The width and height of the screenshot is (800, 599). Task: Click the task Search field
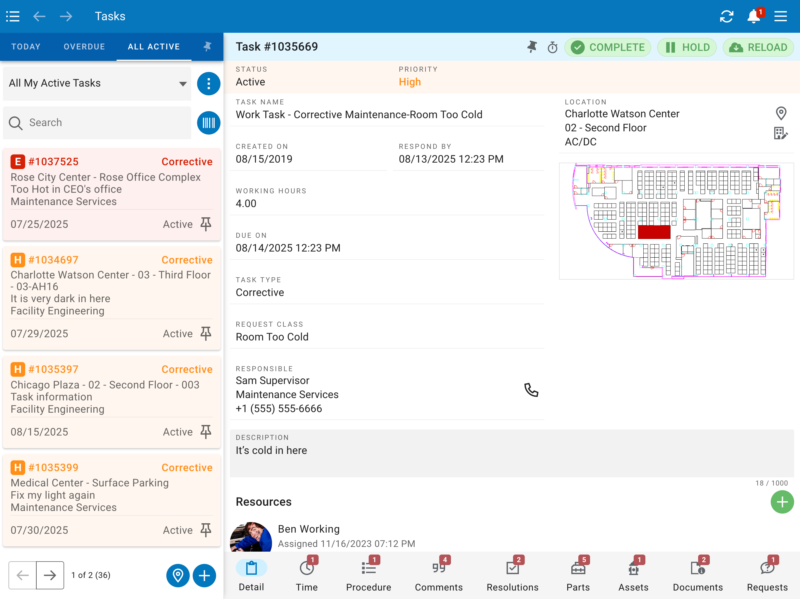[97, 123]
